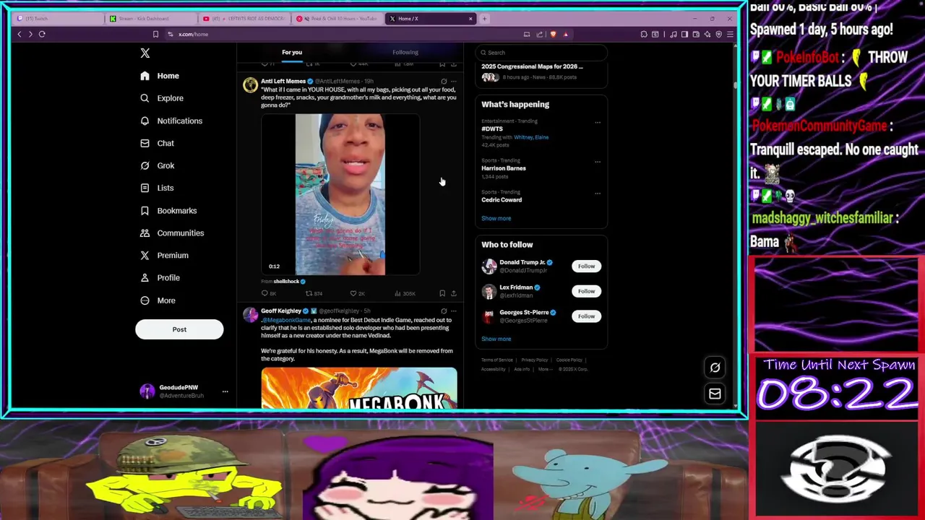This screenshot has height=520, width=925.
Task: Open Privacy Policy footer link
Action: click(x=534, y=360)
